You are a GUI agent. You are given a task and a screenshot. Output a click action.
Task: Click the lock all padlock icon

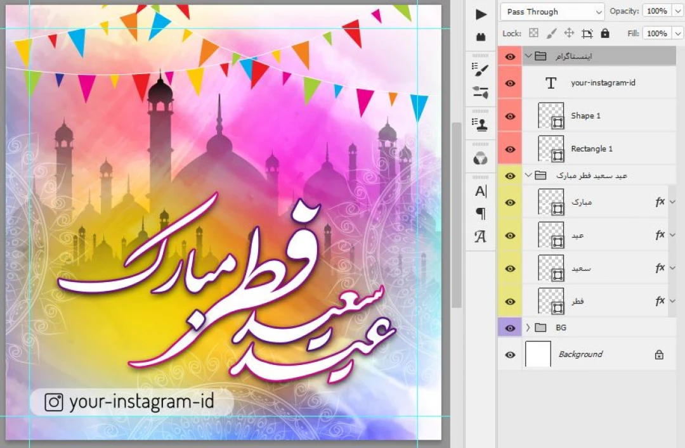coord(604,33)
